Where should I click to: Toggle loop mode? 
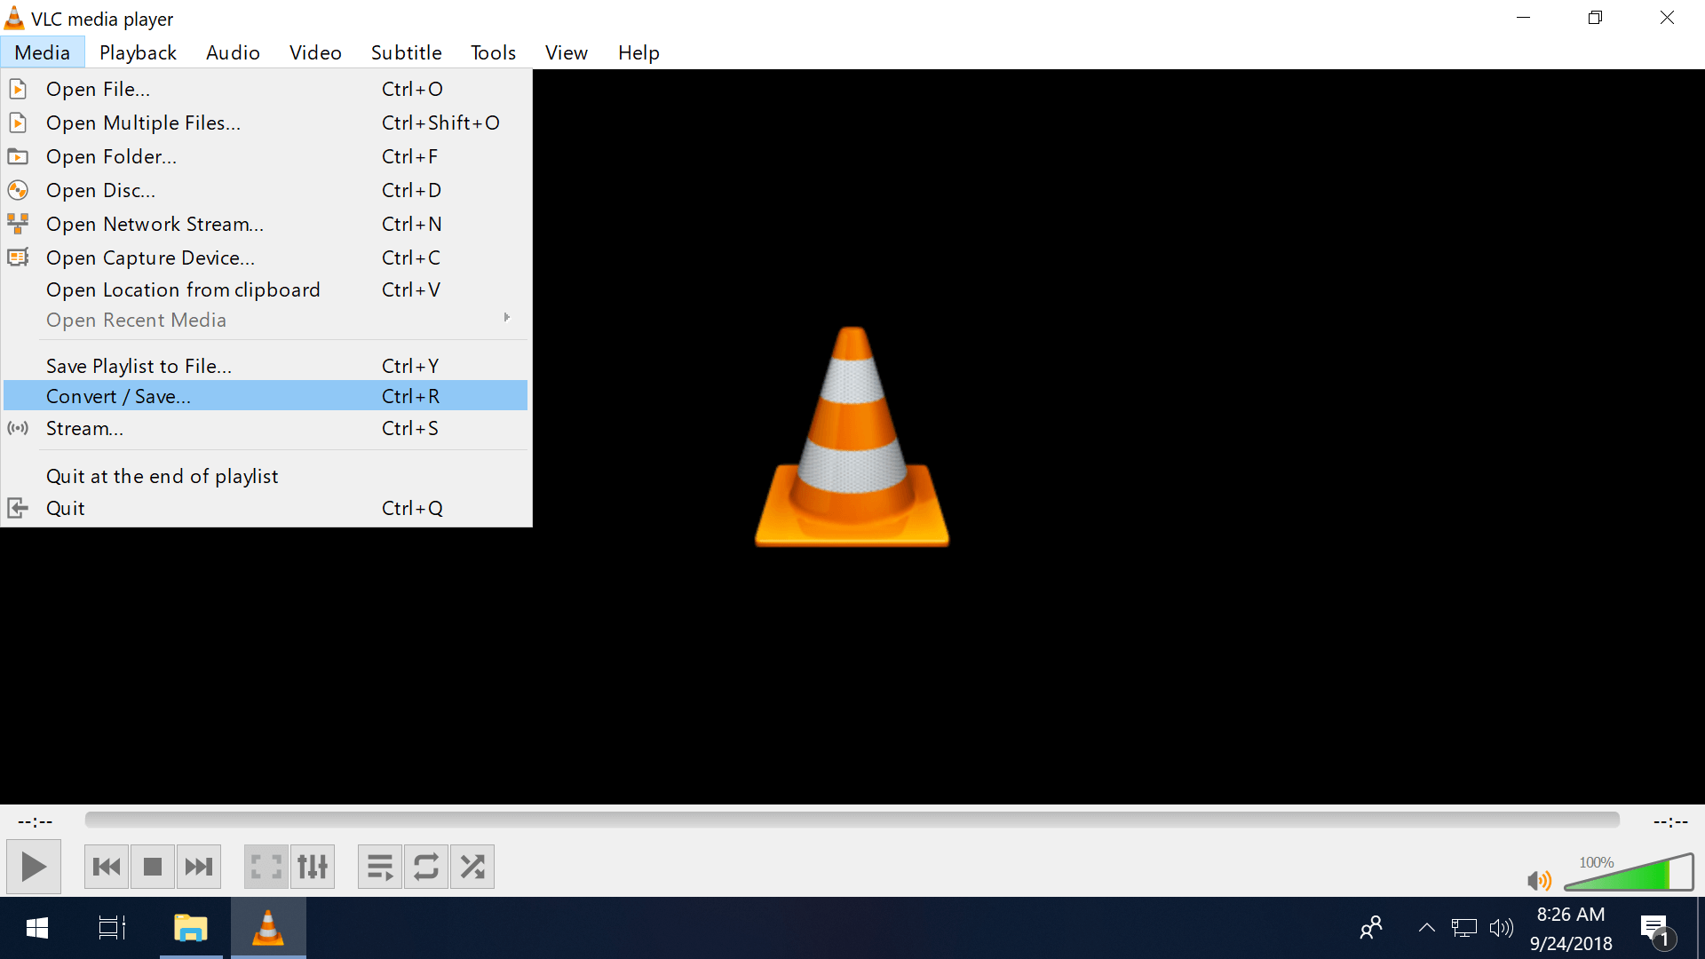[425, 866]
